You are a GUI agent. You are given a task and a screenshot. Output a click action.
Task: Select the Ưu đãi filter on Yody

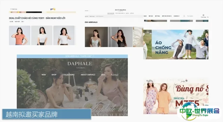(11, 21)
